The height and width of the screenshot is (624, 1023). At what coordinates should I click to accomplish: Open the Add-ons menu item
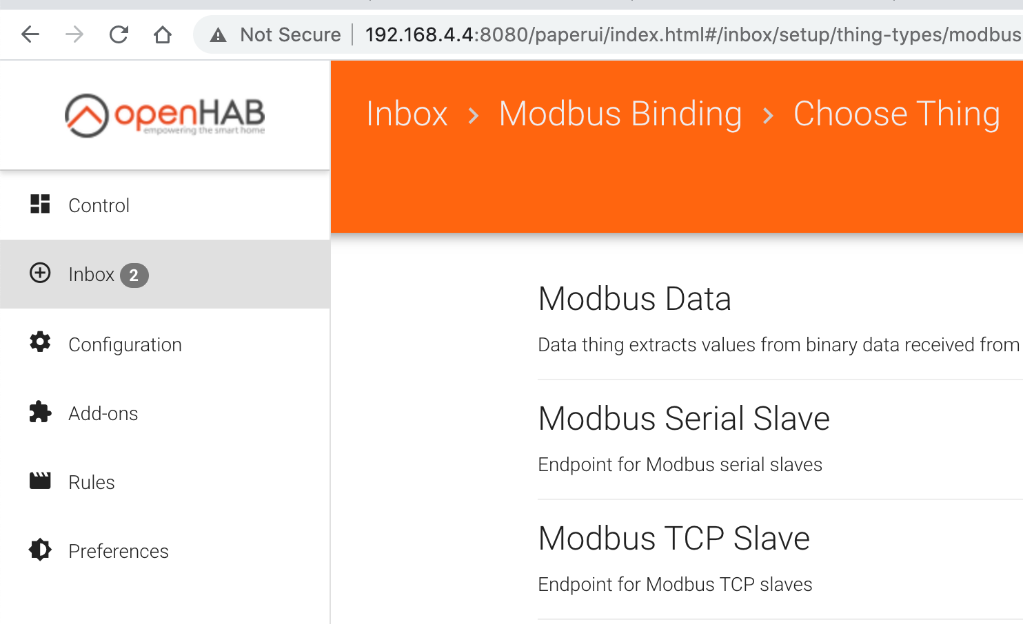click(x=103, y=413)
